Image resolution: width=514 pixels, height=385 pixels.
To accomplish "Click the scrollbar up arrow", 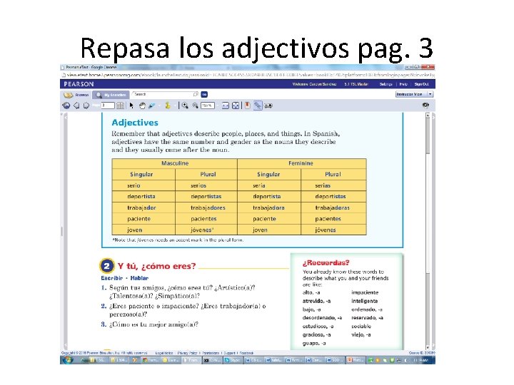I will click(428, 115).
